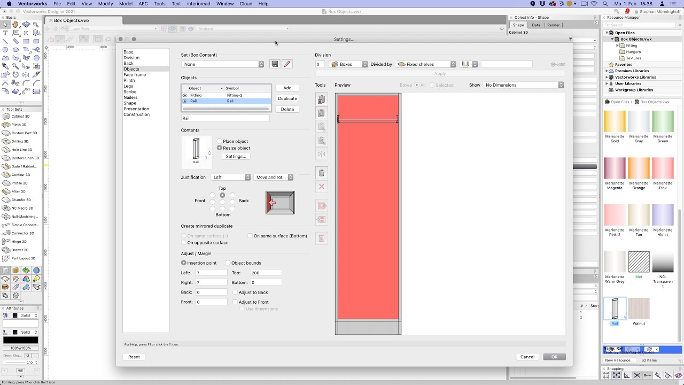Click the Reset button

[x=134, y=357]
